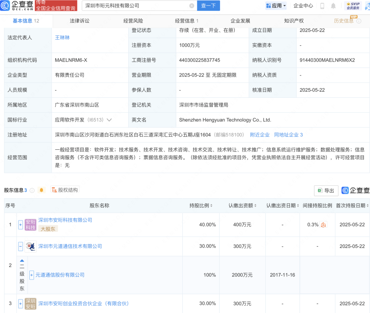Viewport: 370px width, 313px height.
Task: Click the 同地址企业 3 link
Action: 288,135
